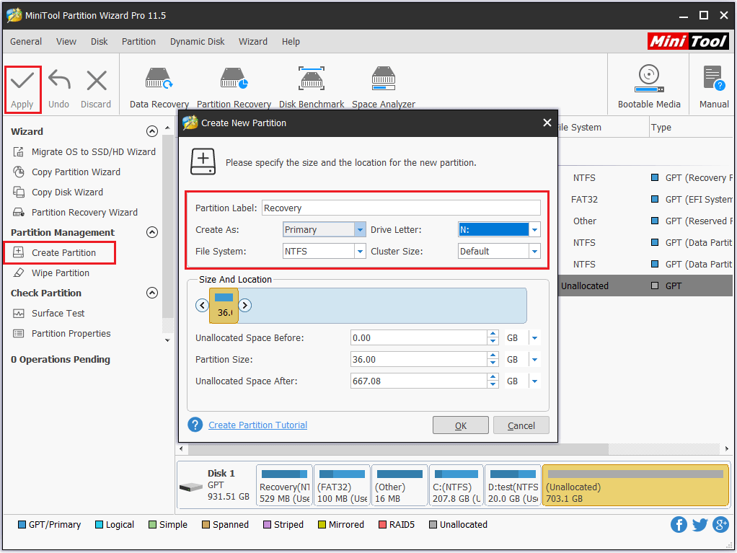Open the Create Partition Tutorial link
The width and height of the screenshot is (737, 553).
(257, 425)
